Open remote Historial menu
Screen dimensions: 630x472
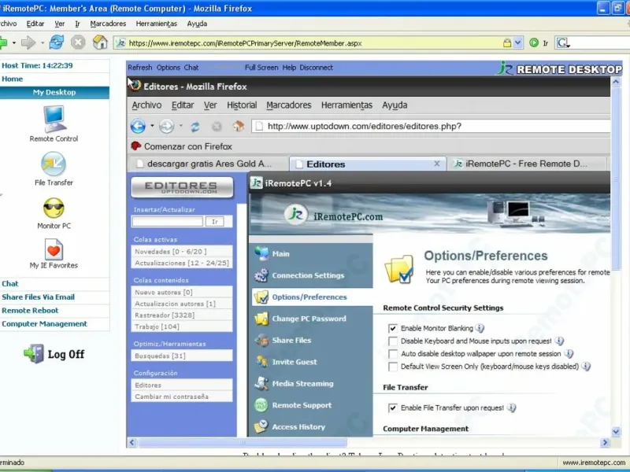[x=242, y=105]
